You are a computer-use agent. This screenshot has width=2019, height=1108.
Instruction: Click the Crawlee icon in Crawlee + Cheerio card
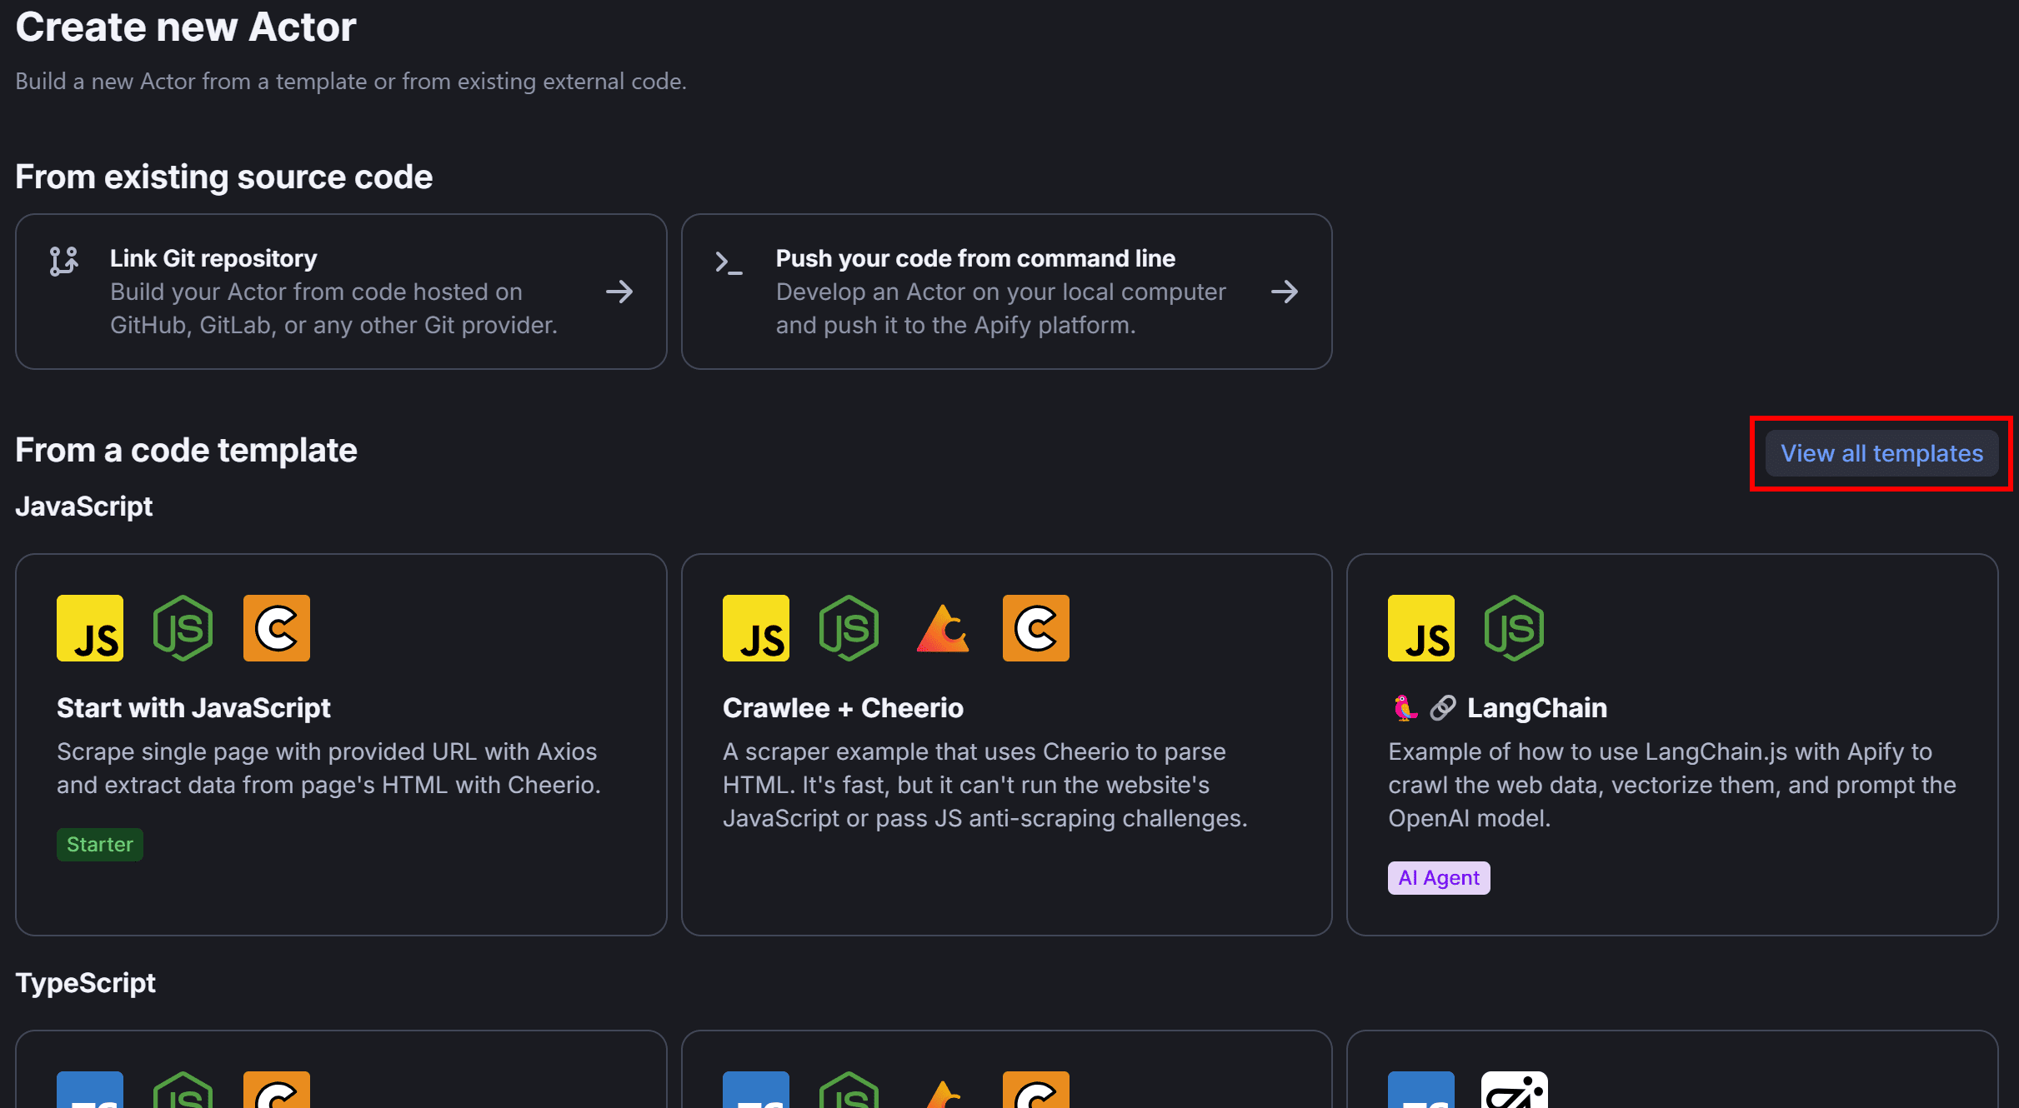[942, 628]
